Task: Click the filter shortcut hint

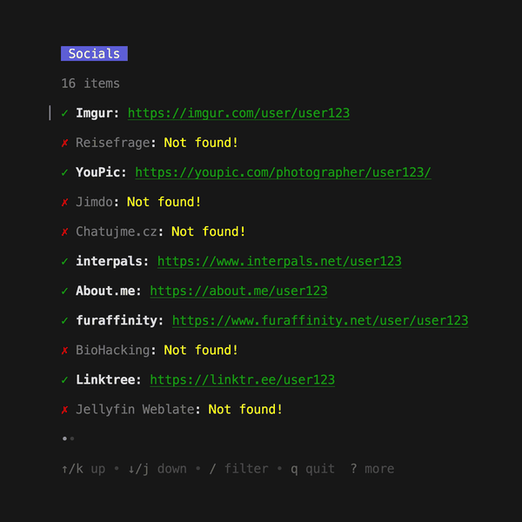Action: 238,469
